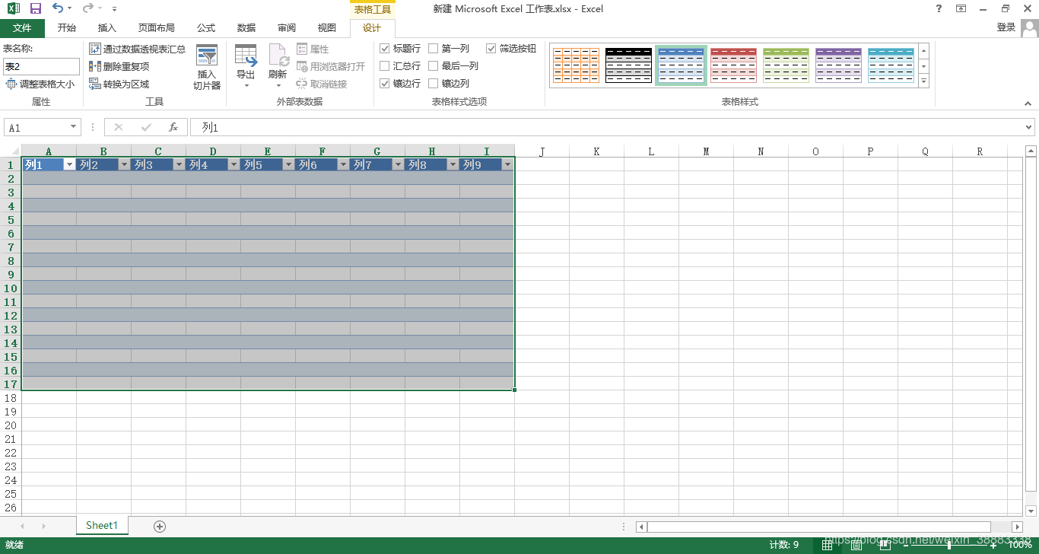Switch to the 审阅 tab
Viewport: 1039px width, 554px height.
tap(287, 28)
